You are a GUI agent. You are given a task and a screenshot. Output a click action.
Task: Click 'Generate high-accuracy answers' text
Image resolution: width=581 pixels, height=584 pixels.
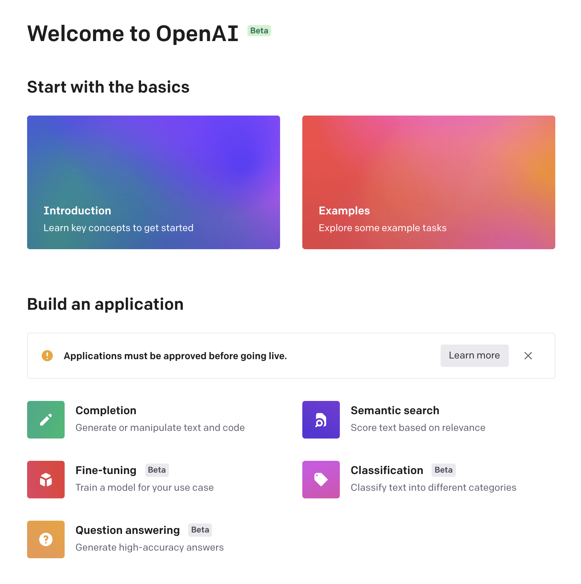(x=150, y=547)
